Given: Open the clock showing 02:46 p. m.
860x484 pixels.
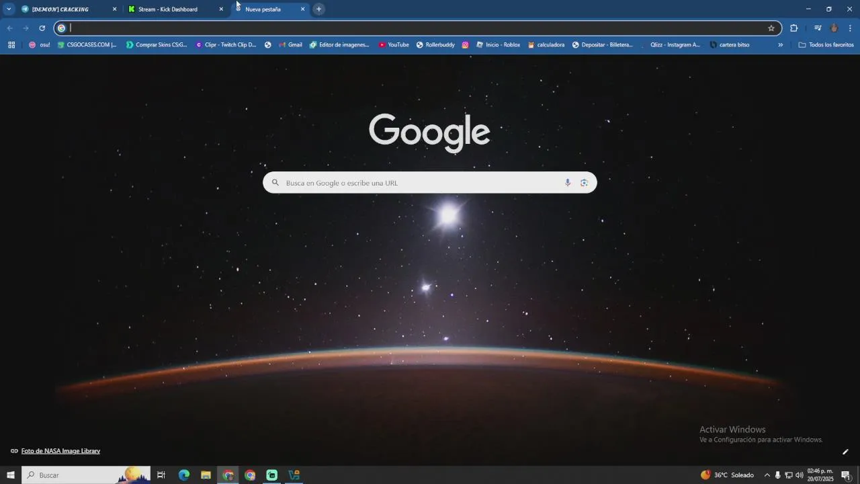Looking at the screenshot, I should 820,475.
